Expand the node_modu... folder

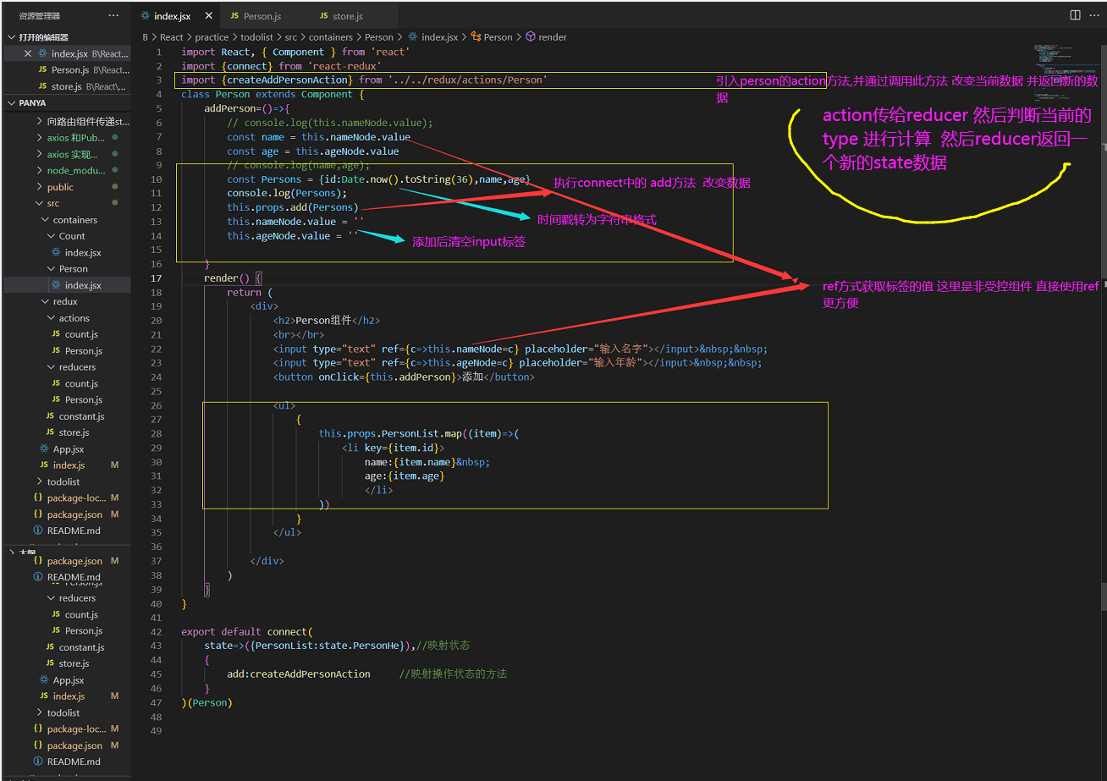click(76, 170)
